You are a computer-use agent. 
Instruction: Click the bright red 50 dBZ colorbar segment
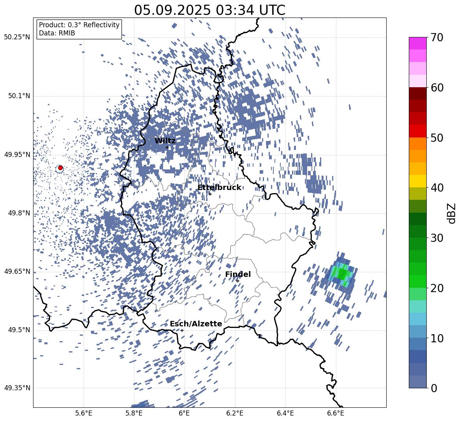pyautogui.click(x=417, y=131)
